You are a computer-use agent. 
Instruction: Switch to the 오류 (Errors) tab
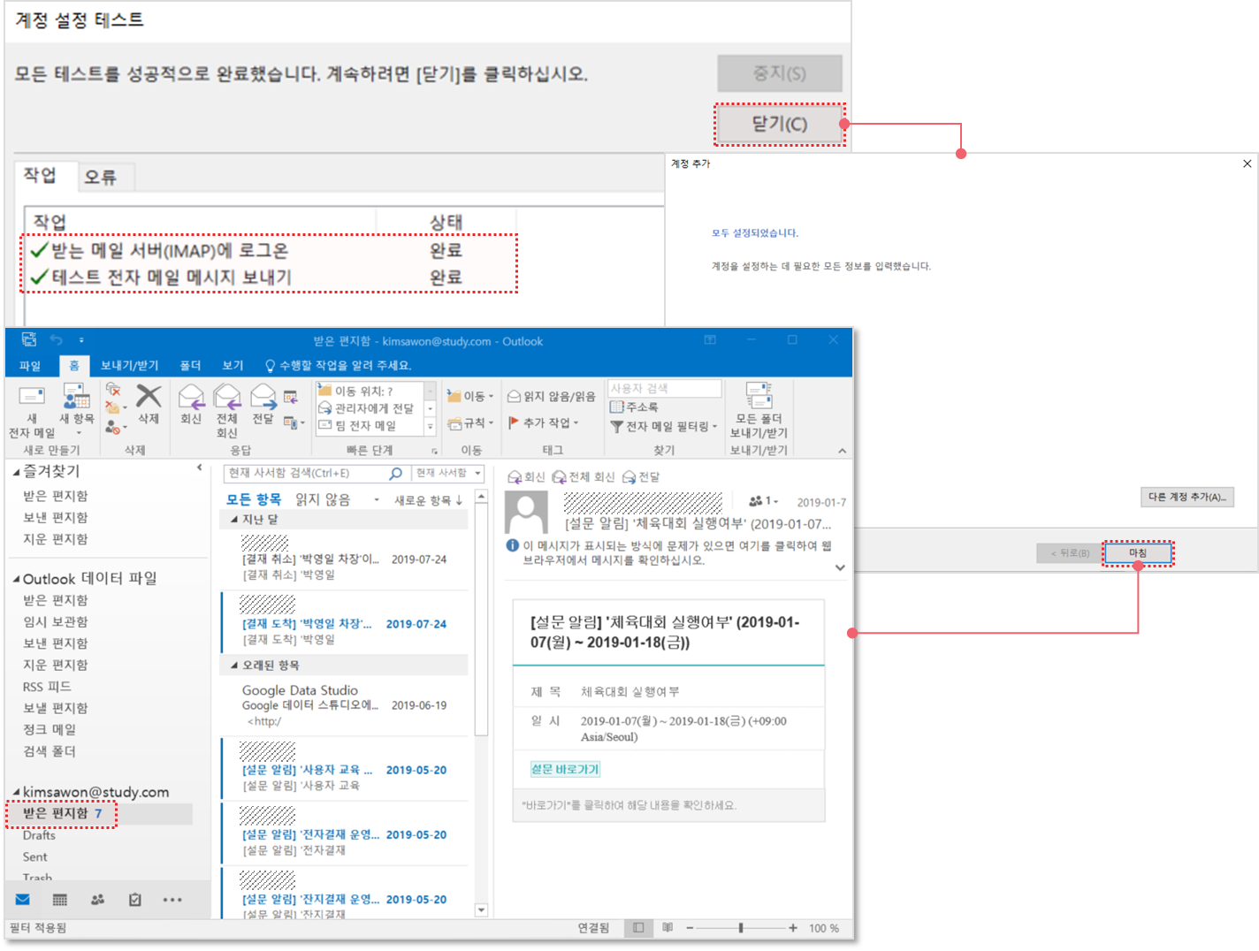click(x=101, y=178)
